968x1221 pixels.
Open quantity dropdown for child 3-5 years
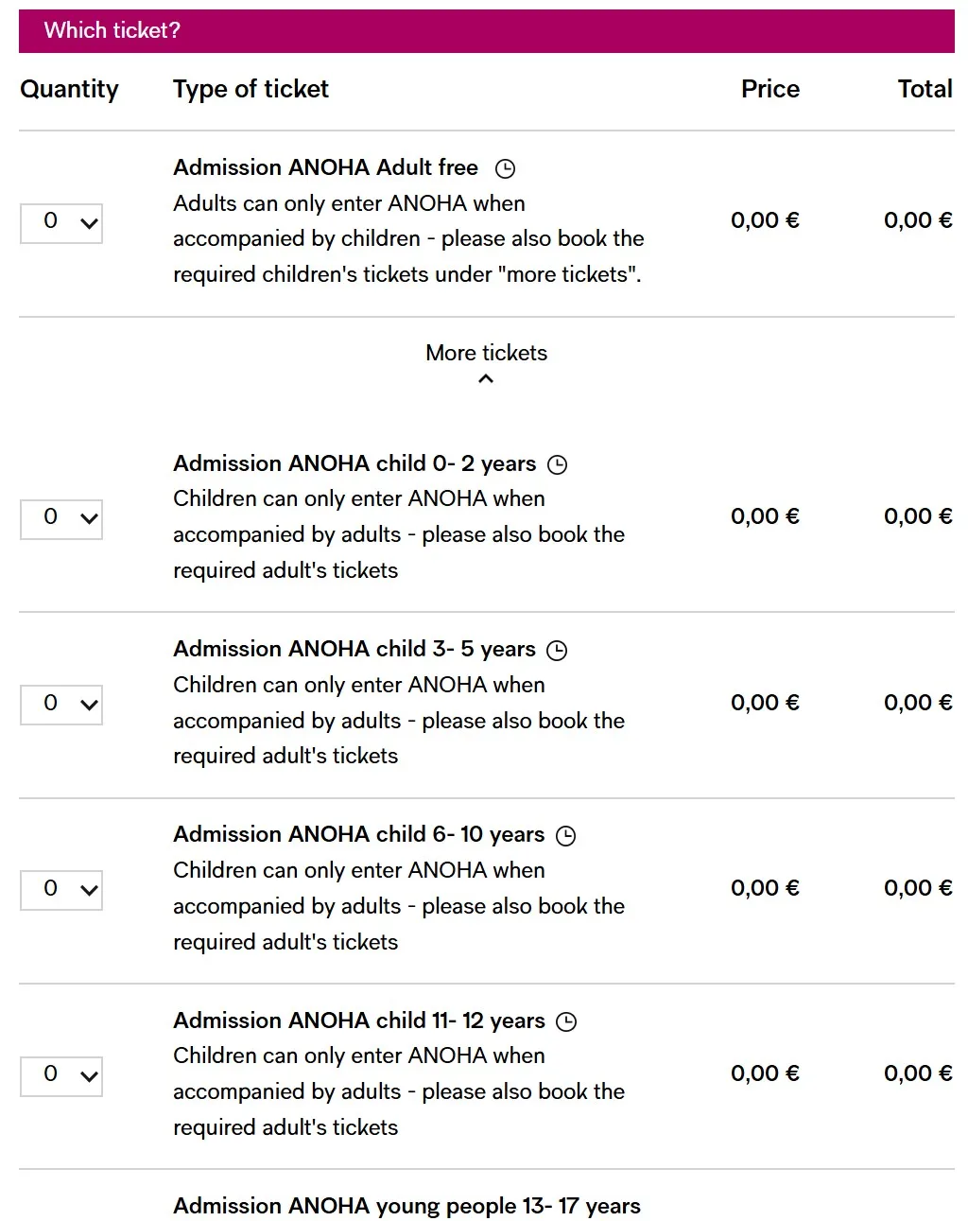tap(61, 705)
